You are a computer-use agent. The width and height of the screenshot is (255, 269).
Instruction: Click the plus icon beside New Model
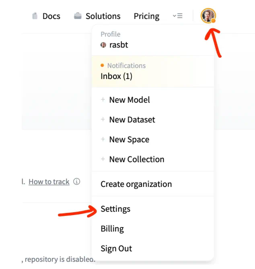103,100
